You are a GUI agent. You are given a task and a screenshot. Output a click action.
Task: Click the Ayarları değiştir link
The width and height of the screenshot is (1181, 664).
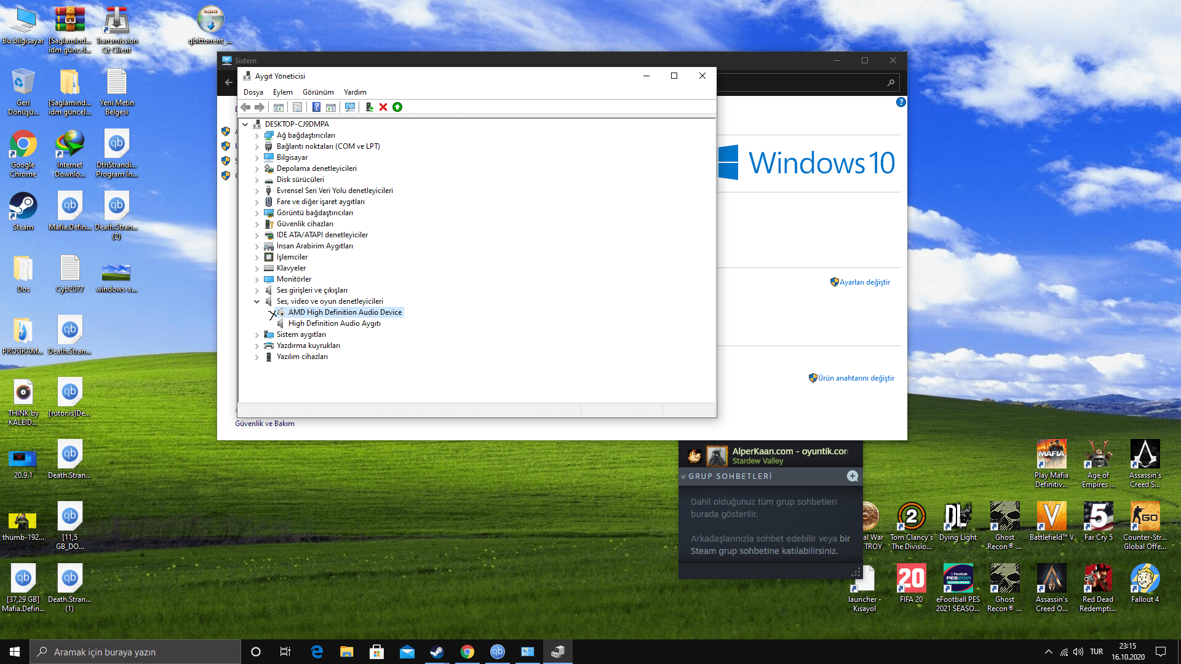[864, 282]
